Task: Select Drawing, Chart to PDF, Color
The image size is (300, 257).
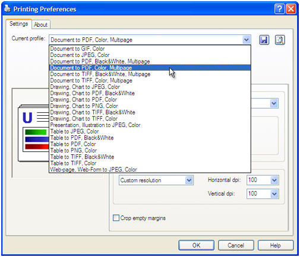Action: (x=150, y=100)
